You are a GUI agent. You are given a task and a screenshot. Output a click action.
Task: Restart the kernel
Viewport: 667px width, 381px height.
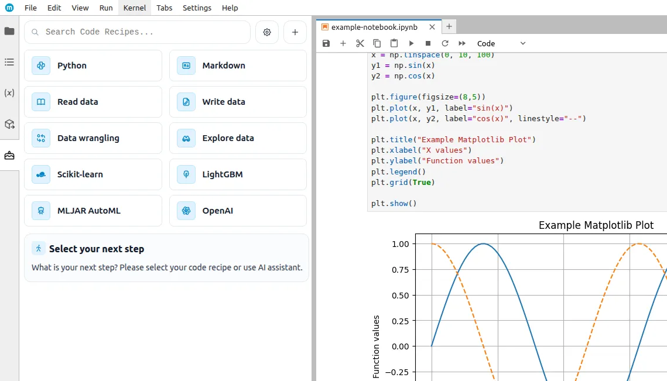(445, 43)
